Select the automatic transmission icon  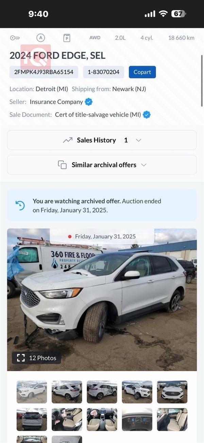(x=40, y=38)
